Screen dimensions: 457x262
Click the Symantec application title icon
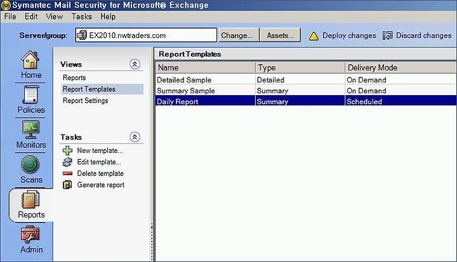6,5
